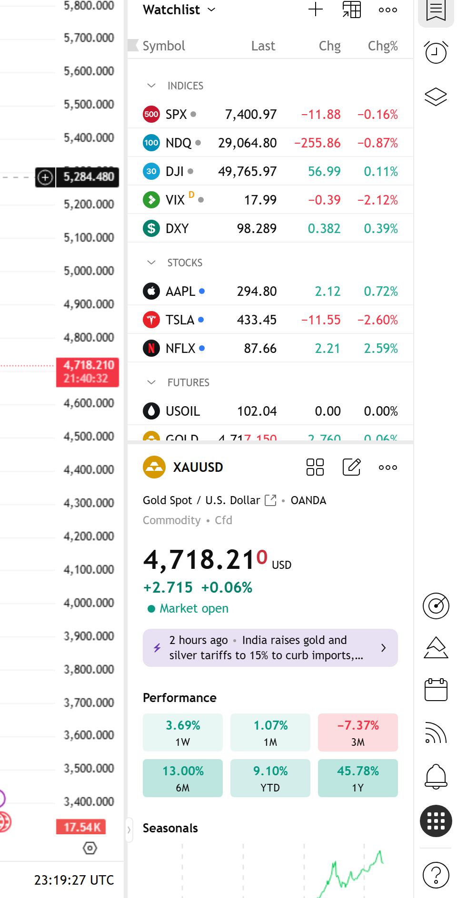Image resolution: width=457 pixels, height=898 pixels.
Task: Click the 1M performance tile 1.07%
Action: click(270, 732)
